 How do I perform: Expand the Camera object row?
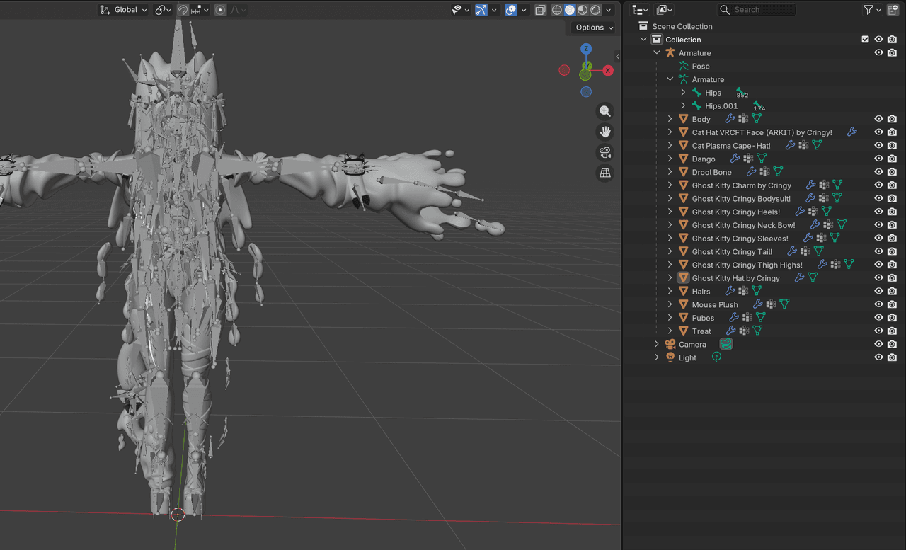[x=657, y=344]
